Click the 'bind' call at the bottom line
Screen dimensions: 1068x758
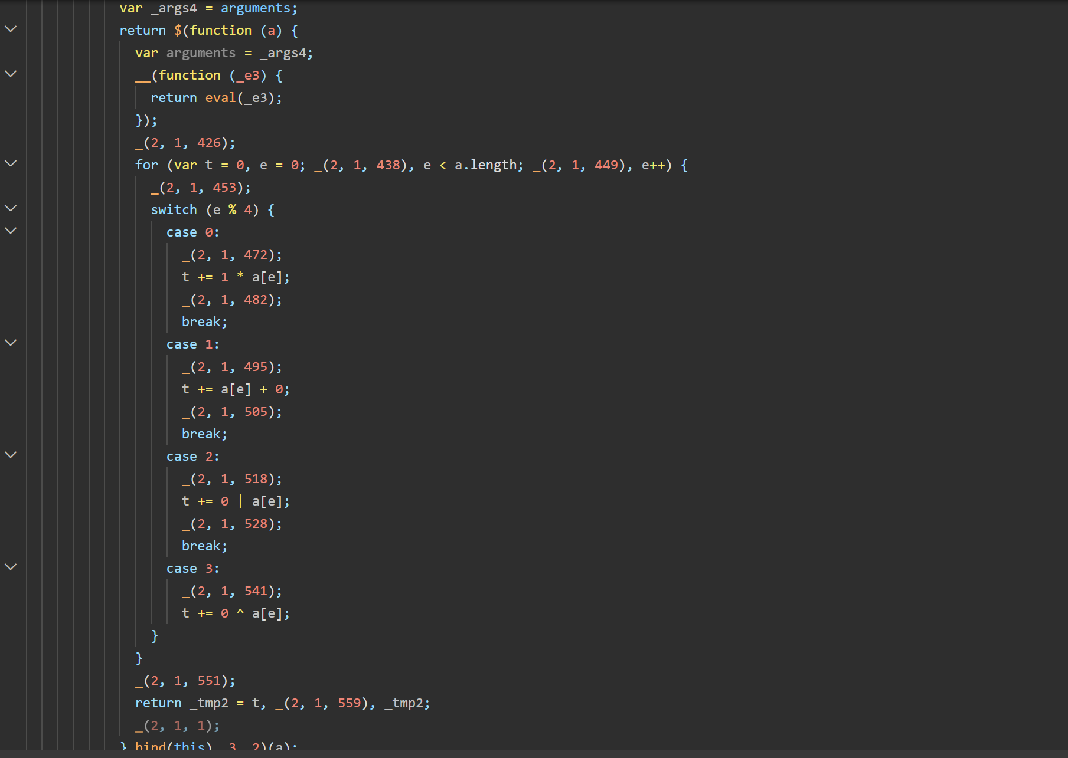pyautogui.click(x=150, y=746)
